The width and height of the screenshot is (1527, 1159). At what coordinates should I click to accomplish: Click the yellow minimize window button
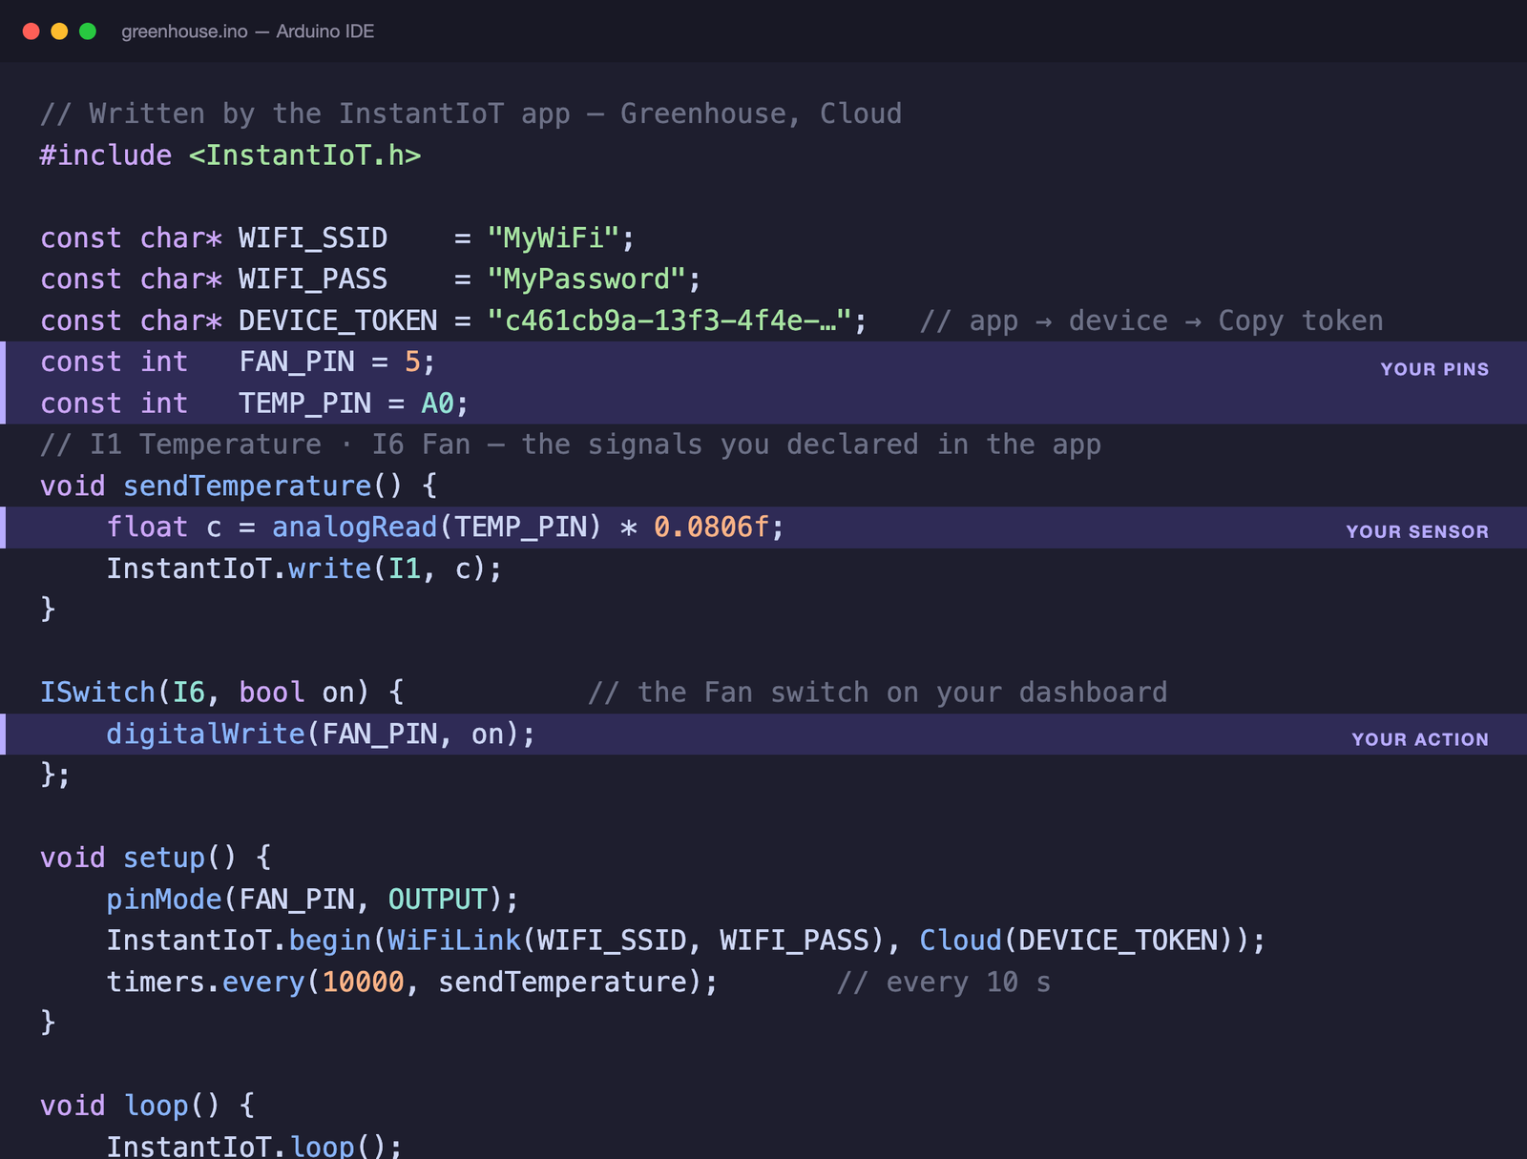(x=59, y=31)
